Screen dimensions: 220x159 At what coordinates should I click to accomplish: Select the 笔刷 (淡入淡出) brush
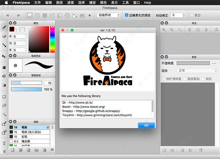pyautogui.click(x=29, y=132)
